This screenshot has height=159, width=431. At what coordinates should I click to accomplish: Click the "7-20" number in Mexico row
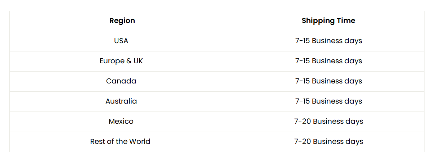[x=302, y=122]
